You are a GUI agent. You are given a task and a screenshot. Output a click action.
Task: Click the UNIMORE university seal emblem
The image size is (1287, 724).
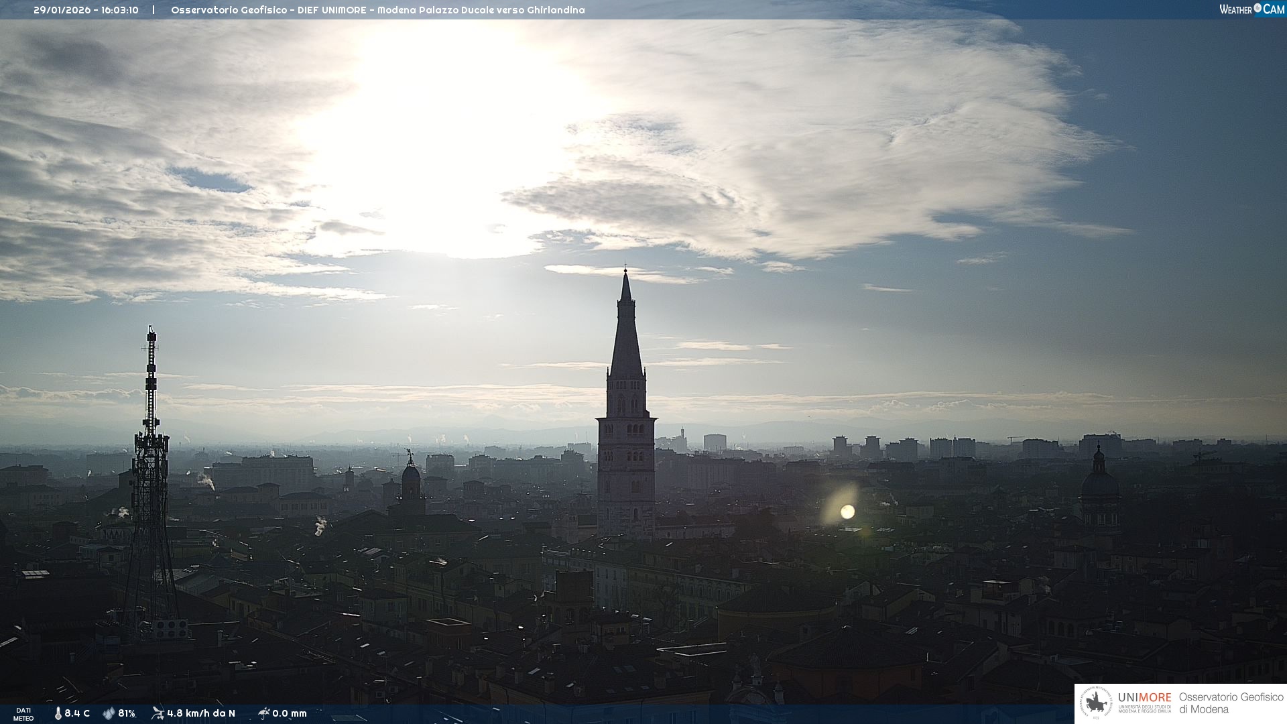point(1097,703)
